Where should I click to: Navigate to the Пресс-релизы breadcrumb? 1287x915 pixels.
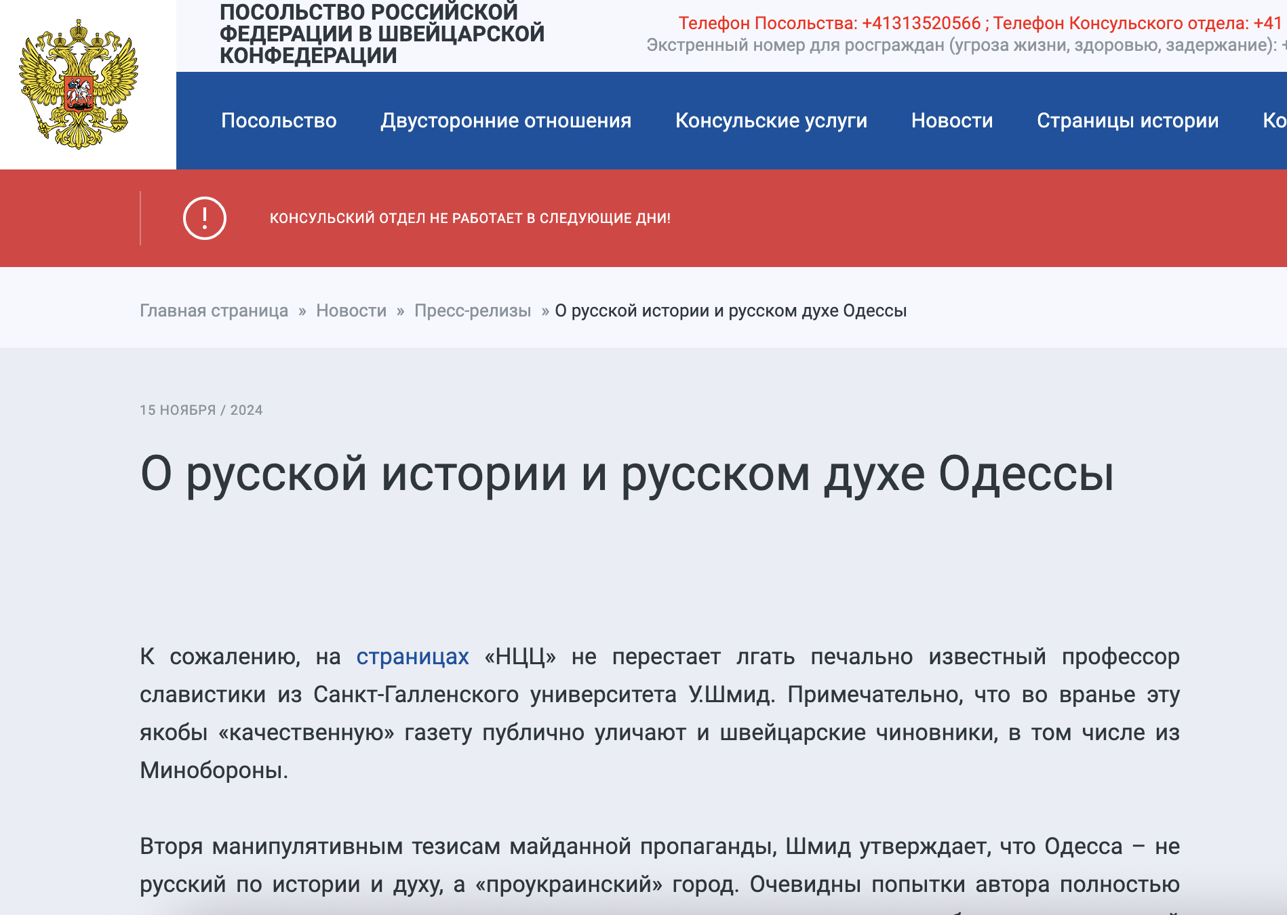click(473, 310)
